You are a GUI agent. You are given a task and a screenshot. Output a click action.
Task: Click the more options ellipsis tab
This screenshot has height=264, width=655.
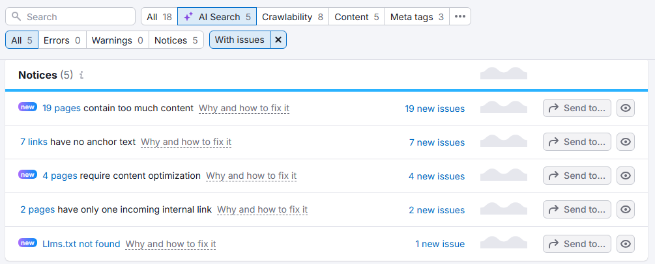460,17
